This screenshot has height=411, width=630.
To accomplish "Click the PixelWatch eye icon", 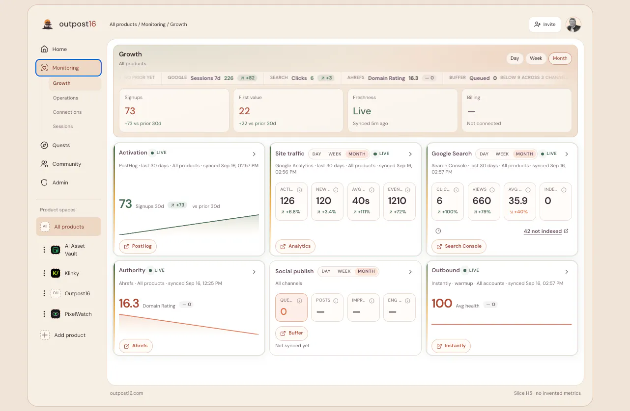I will 56,314.
